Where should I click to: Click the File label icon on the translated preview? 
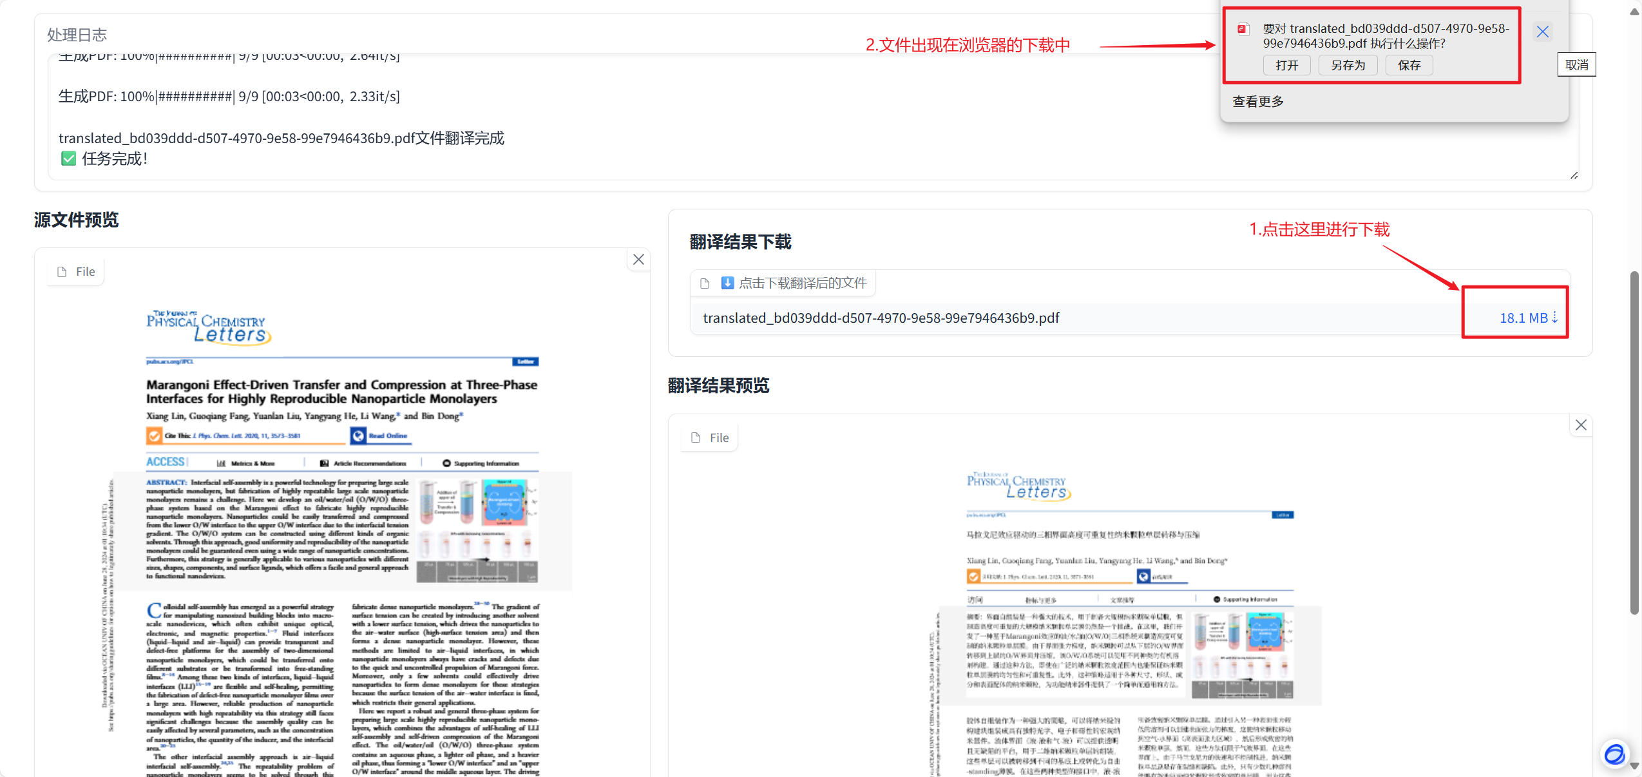(696, 437)
